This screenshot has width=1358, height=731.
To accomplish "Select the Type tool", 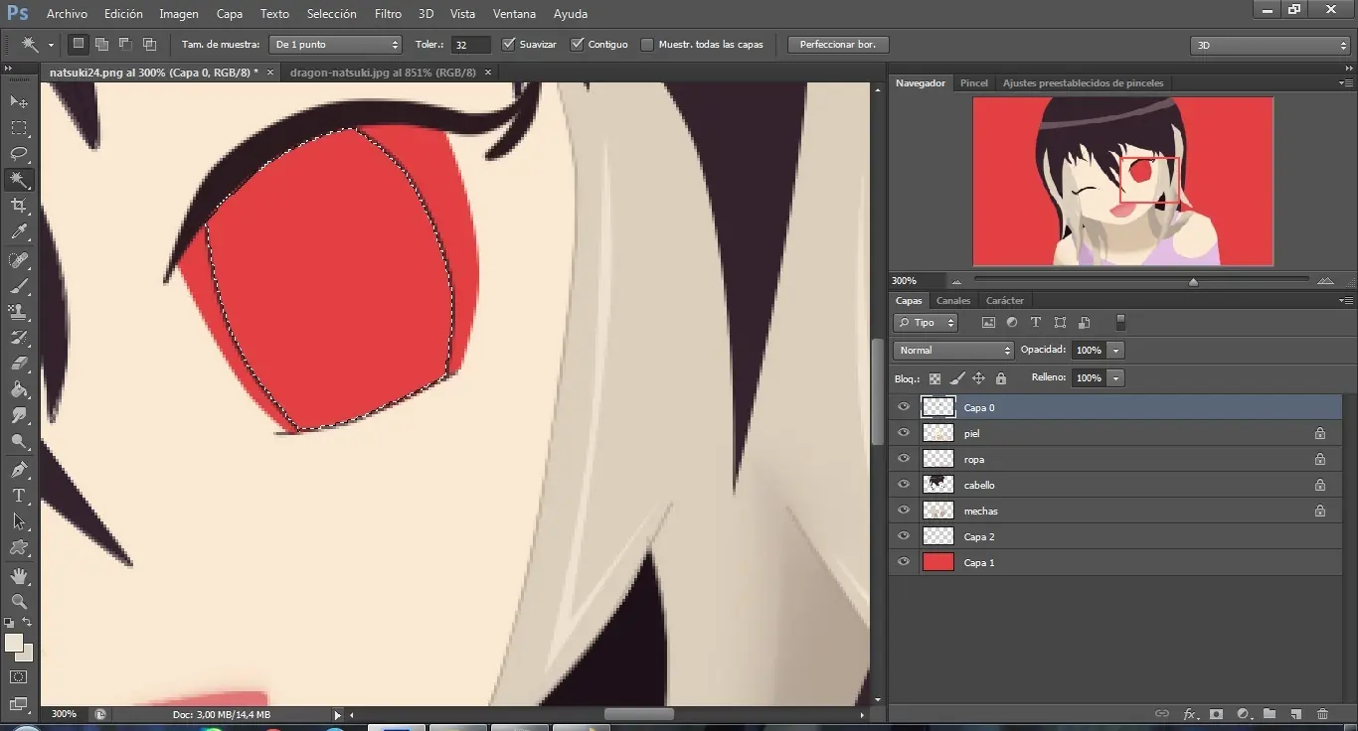I will point(19,496).
